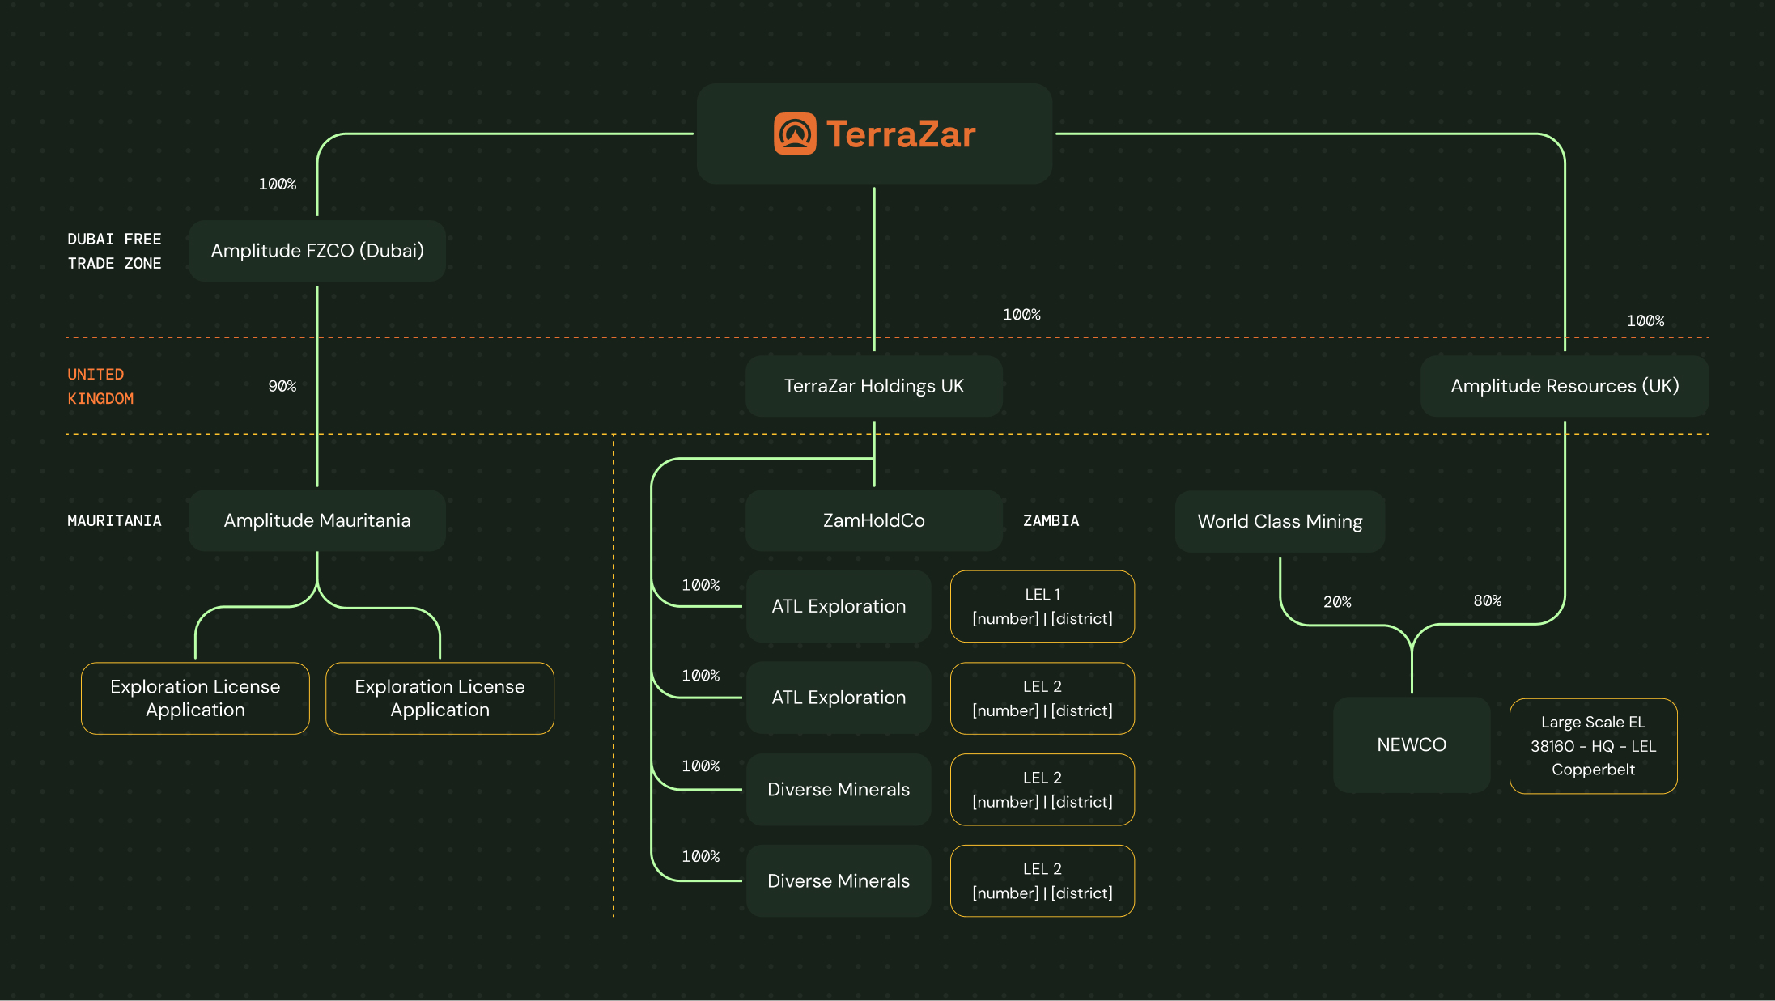Select the NEWCO entity box
Viewport: 1775px width, 1001px height.
coord(1411,744)
